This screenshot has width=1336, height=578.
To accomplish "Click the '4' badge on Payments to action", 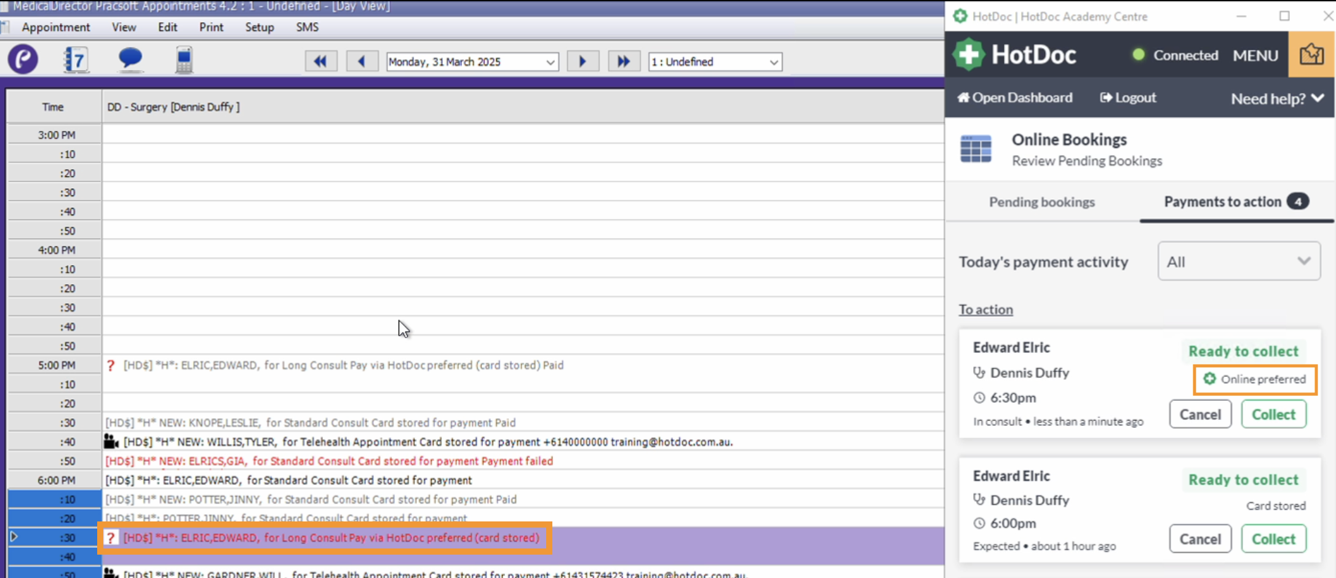I will [x=1298, y=202].
